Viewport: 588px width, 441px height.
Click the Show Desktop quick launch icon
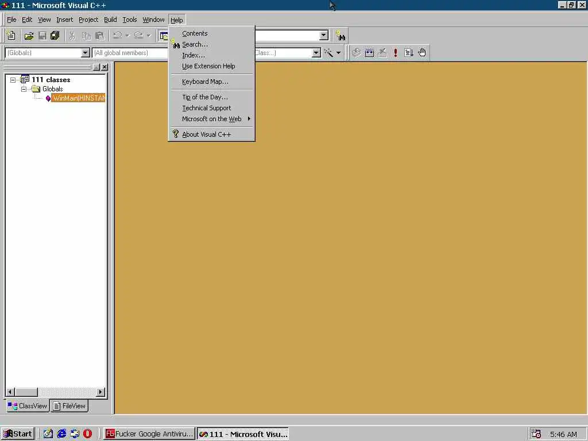(48, 434)
